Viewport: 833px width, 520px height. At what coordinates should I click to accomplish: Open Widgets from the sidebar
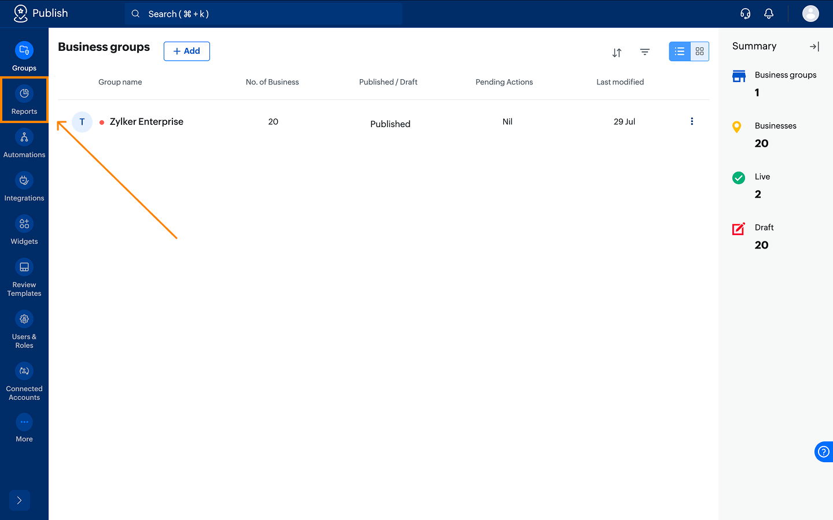coord(24,230)
